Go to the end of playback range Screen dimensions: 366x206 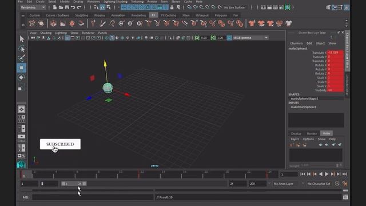(345, 174)
